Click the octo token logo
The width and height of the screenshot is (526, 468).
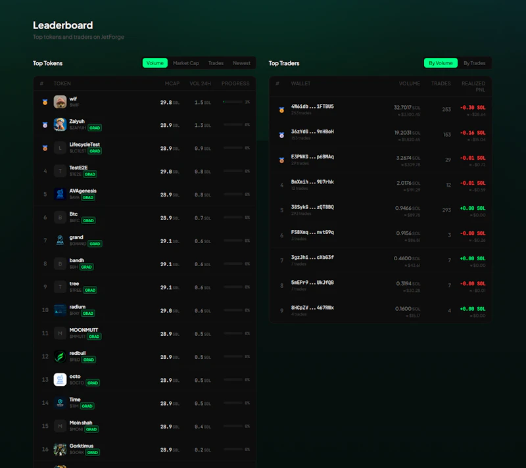(60, 379)
